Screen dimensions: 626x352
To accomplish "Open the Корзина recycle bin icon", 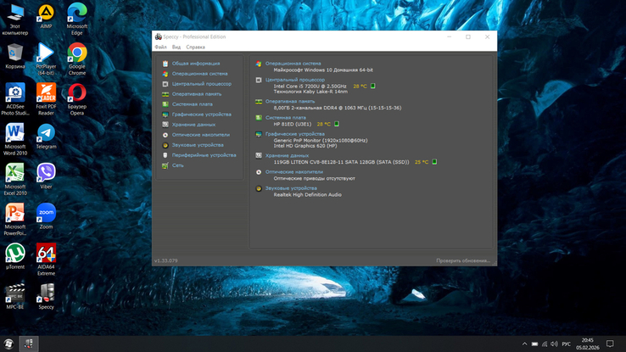I will point(15,56).
